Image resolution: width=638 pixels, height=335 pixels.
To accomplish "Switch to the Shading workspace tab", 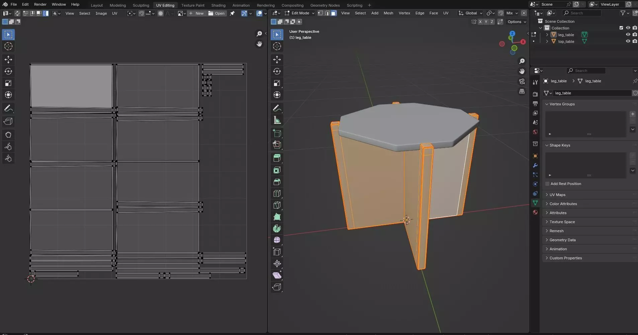I will pyautogui.click(x=218, y=5).
